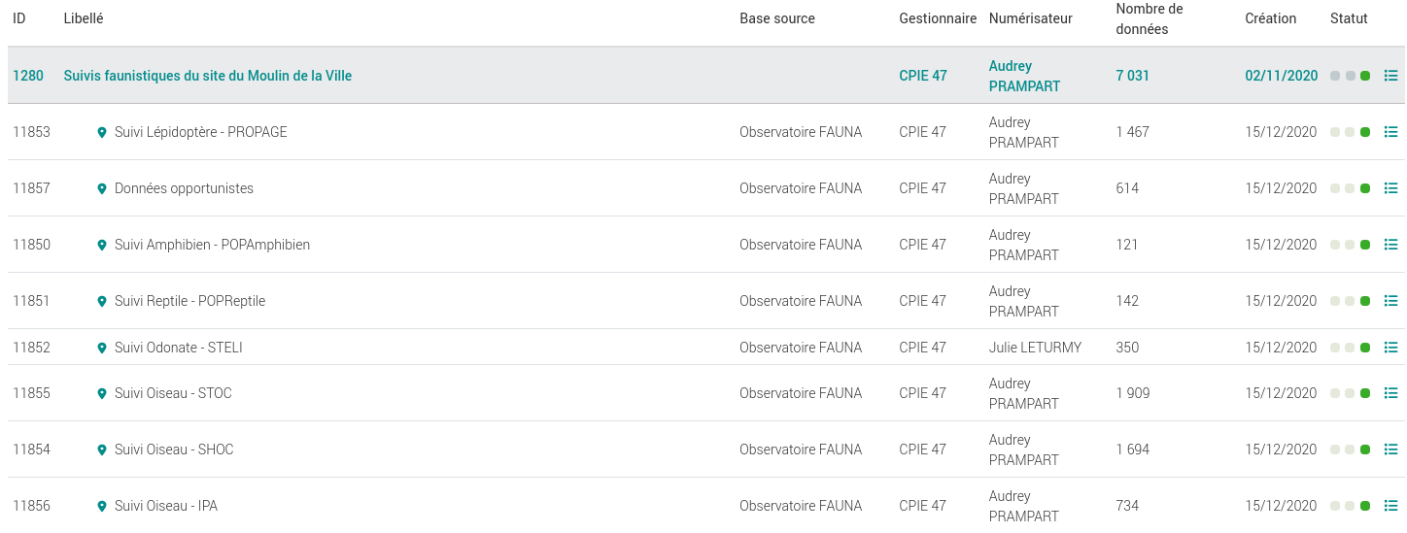Open list icon for Suivi Oiseau - STOC
This screenshot has height=533, width=1407.
point(1390,393)
